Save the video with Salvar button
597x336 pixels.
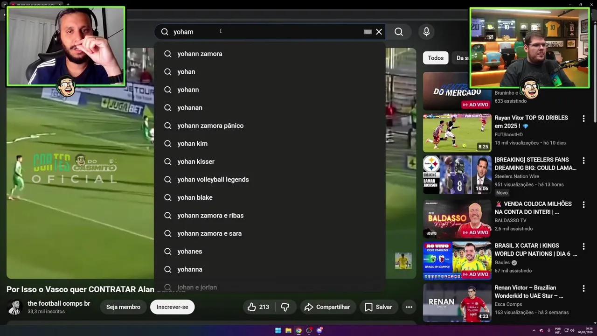(378, 307)
